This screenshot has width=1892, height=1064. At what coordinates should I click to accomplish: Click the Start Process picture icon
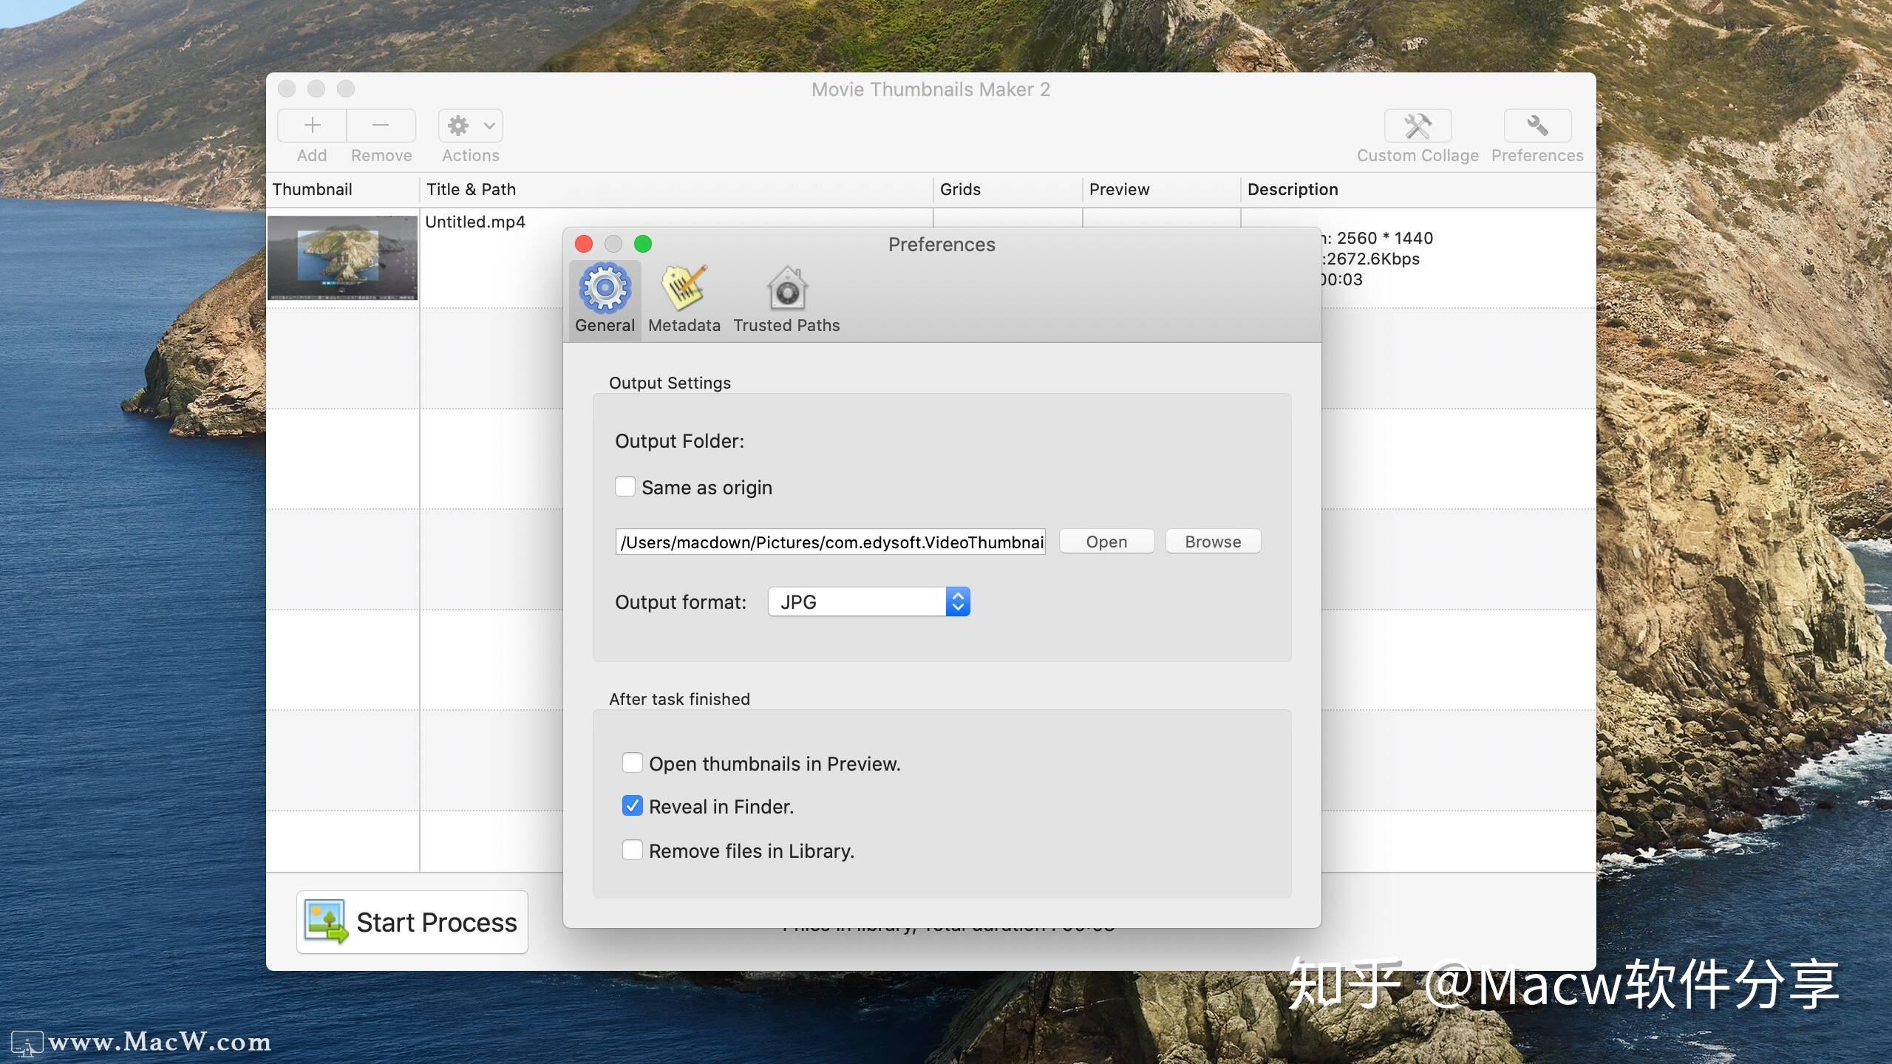325,921
